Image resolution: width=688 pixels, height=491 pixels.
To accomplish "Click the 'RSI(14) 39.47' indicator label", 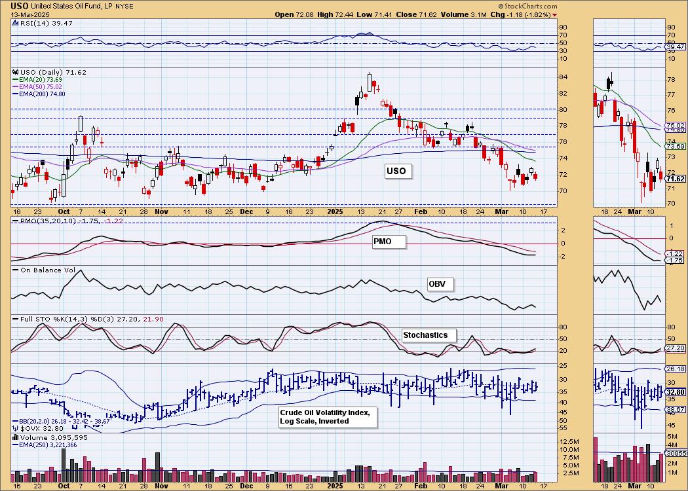I will (46, 23).
